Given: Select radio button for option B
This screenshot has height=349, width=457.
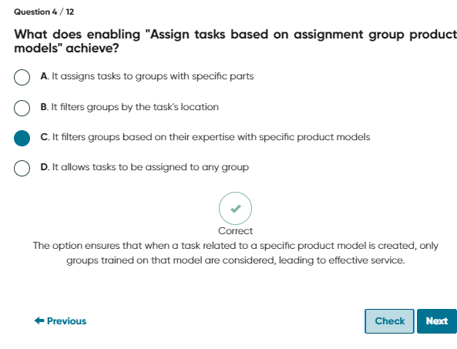Looking at the screenshot, I should coord(22,108).
